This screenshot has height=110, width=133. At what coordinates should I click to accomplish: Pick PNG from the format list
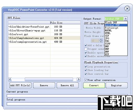click(116, 41)
